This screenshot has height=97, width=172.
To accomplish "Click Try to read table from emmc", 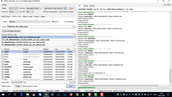I will (11, 31).
